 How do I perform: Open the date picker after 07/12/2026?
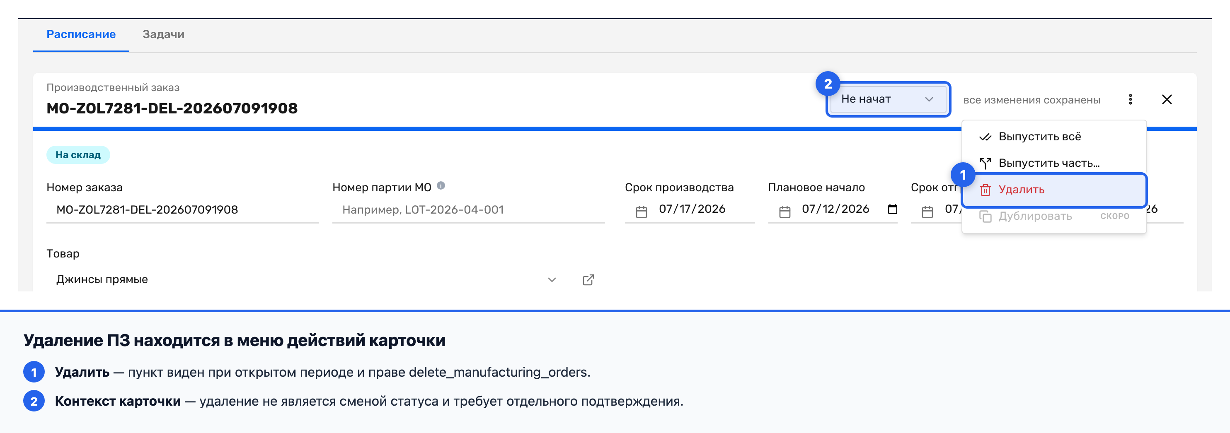coord(892,209)
